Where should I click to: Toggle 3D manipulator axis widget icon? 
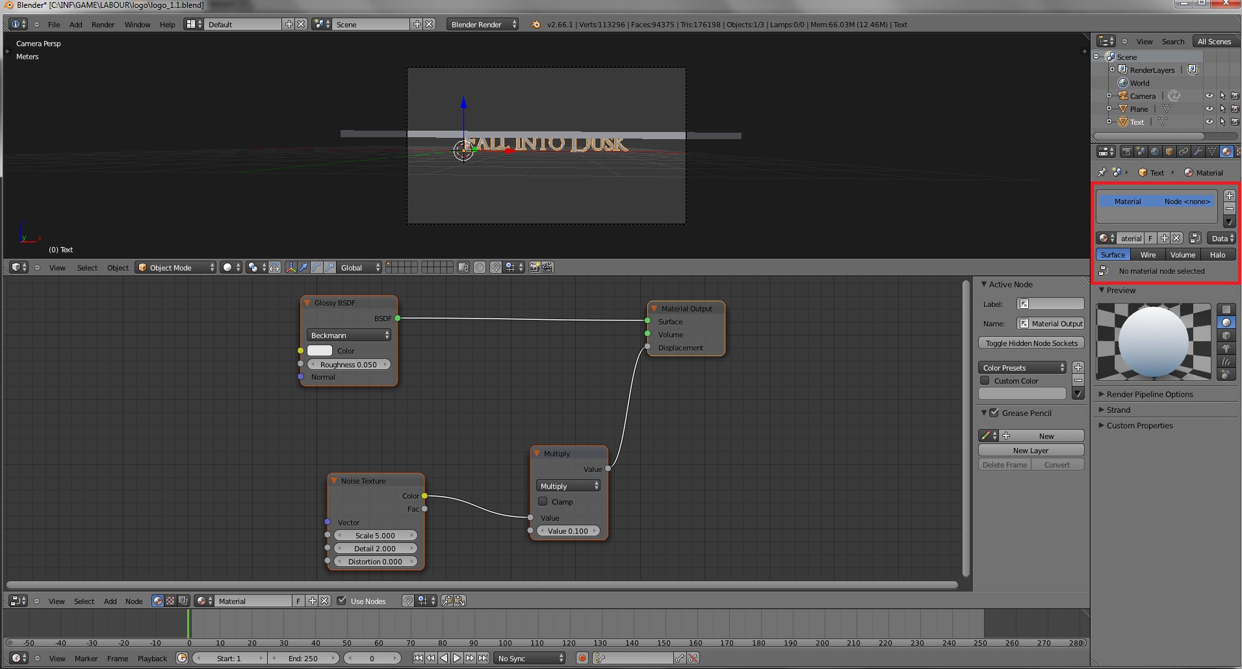pos(291,267)
